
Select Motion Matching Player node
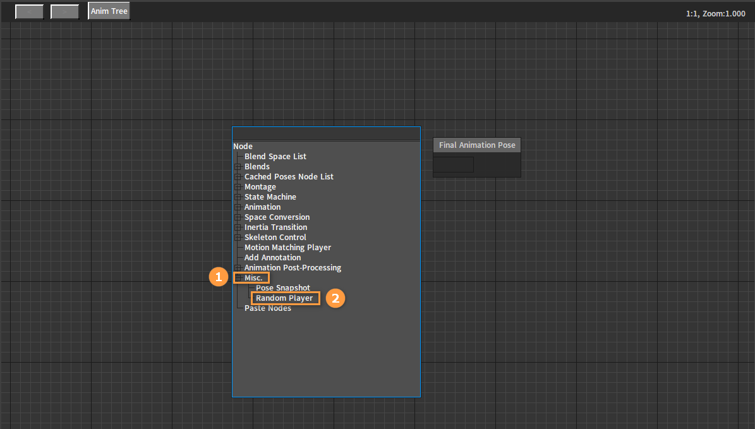(x=287, y=248)
